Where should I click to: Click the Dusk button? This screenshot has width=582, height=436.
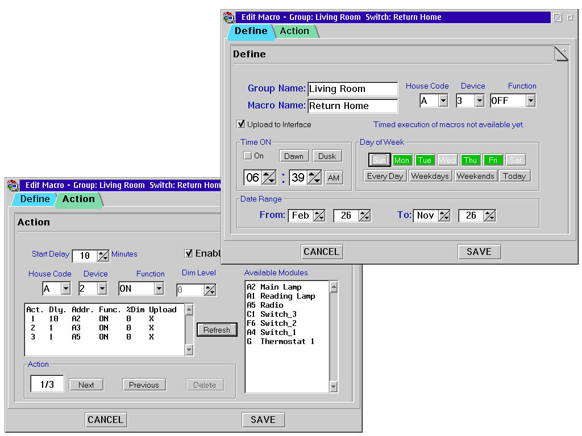pyautogui.click(x=327, y=156)
